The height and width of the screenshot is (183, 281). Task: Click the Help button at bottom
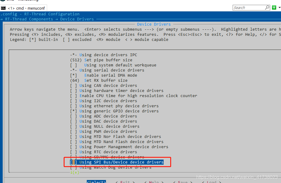(154, 181)
